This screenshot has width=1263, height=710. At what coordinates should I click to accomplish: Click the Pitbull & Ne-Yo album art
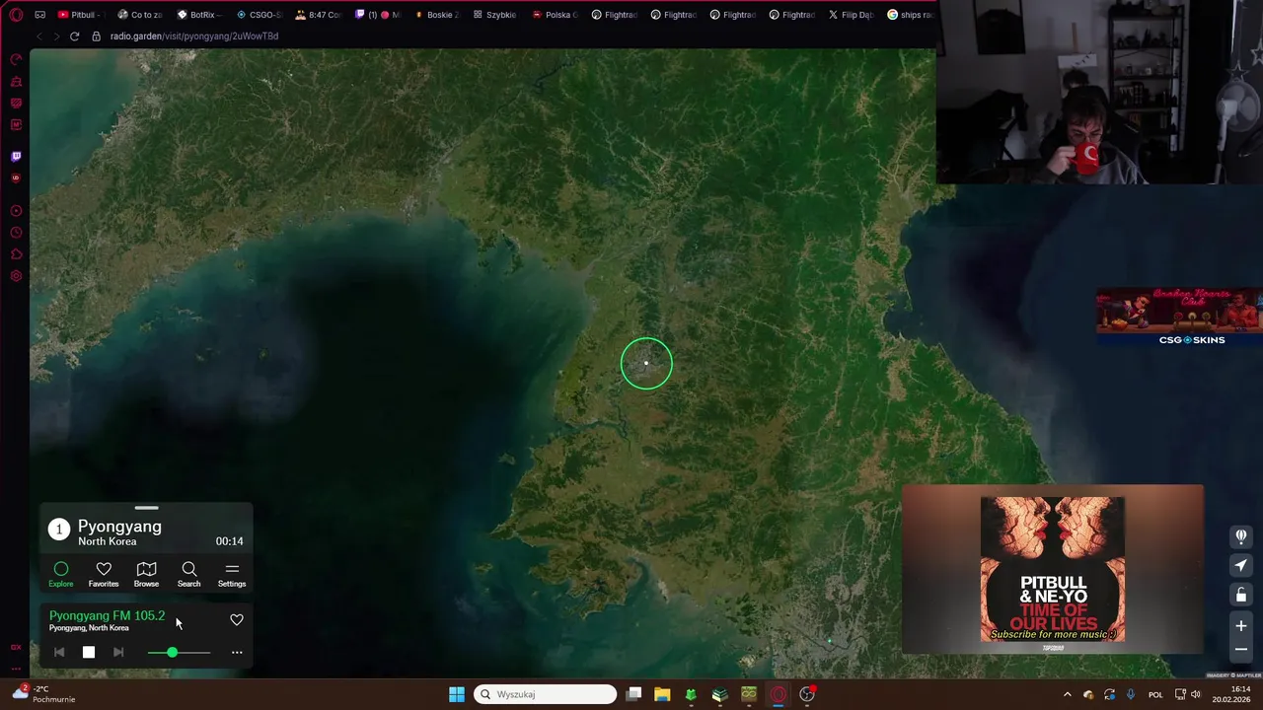[1053, 569]
